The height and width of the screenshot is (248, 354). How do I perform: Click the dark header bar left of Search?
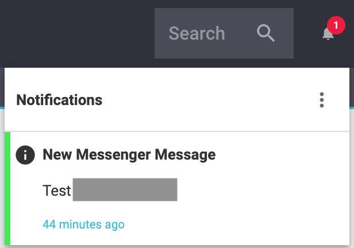tap(75, 33)
